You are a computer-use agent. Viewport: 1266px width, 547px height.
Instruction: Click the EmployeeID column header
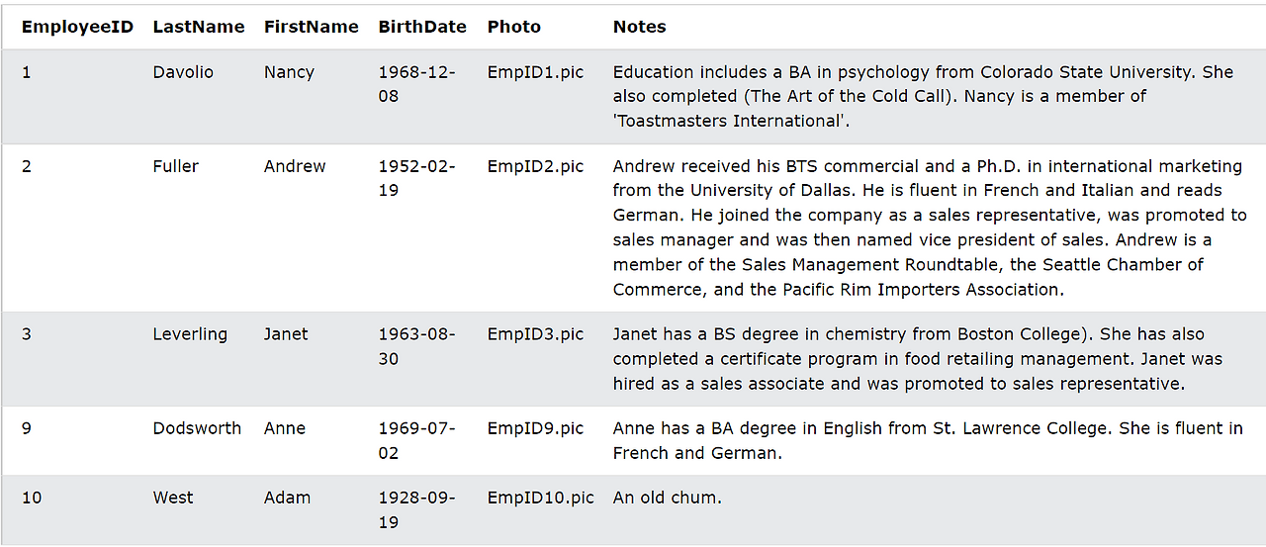pyautogui.click(x=77, y=27)
